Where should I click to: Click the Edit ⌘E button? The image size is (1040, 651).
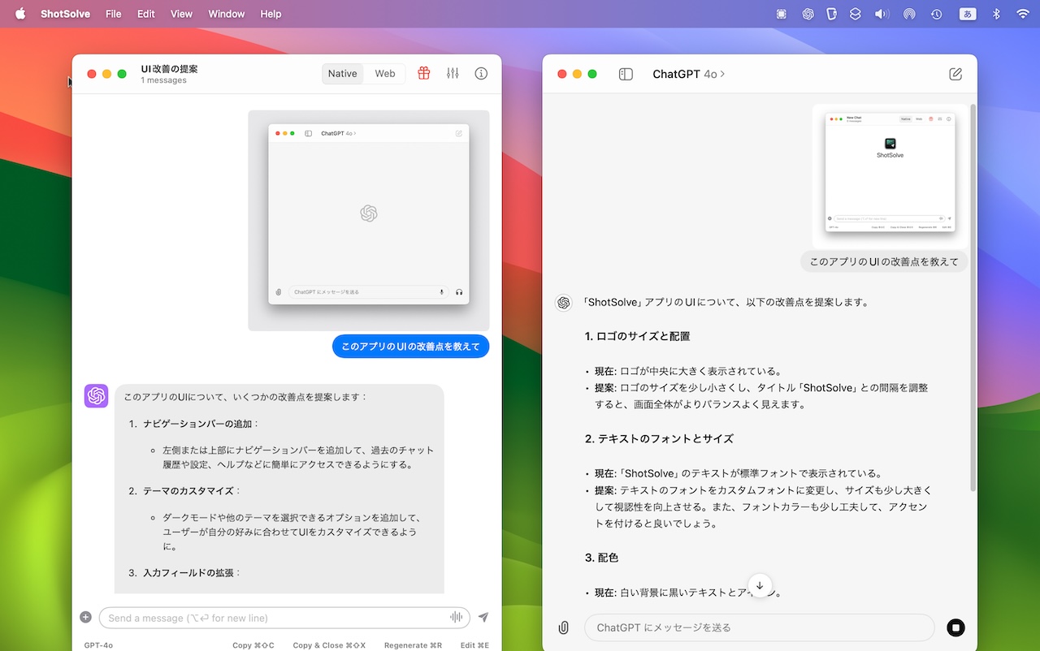click(474, 645)
